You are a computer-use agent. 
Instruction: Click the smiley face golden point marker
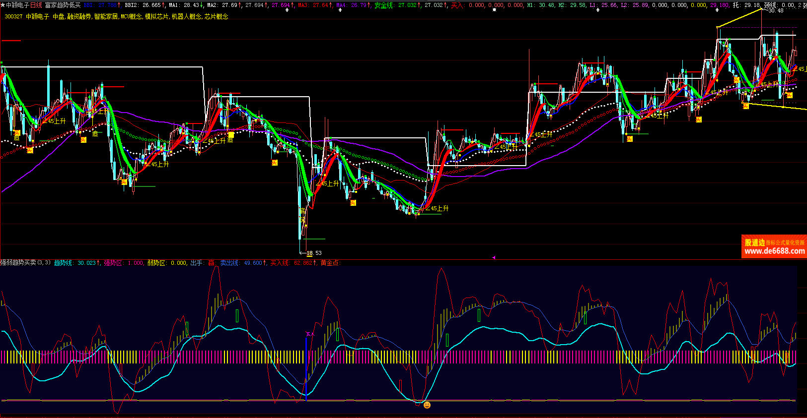click(x=427, y=405)
